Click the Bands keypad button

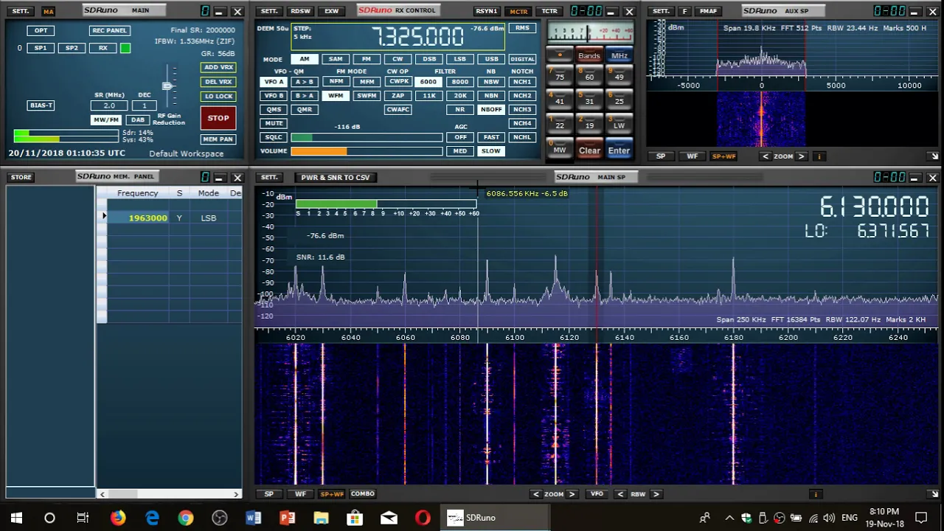(589, 56)
